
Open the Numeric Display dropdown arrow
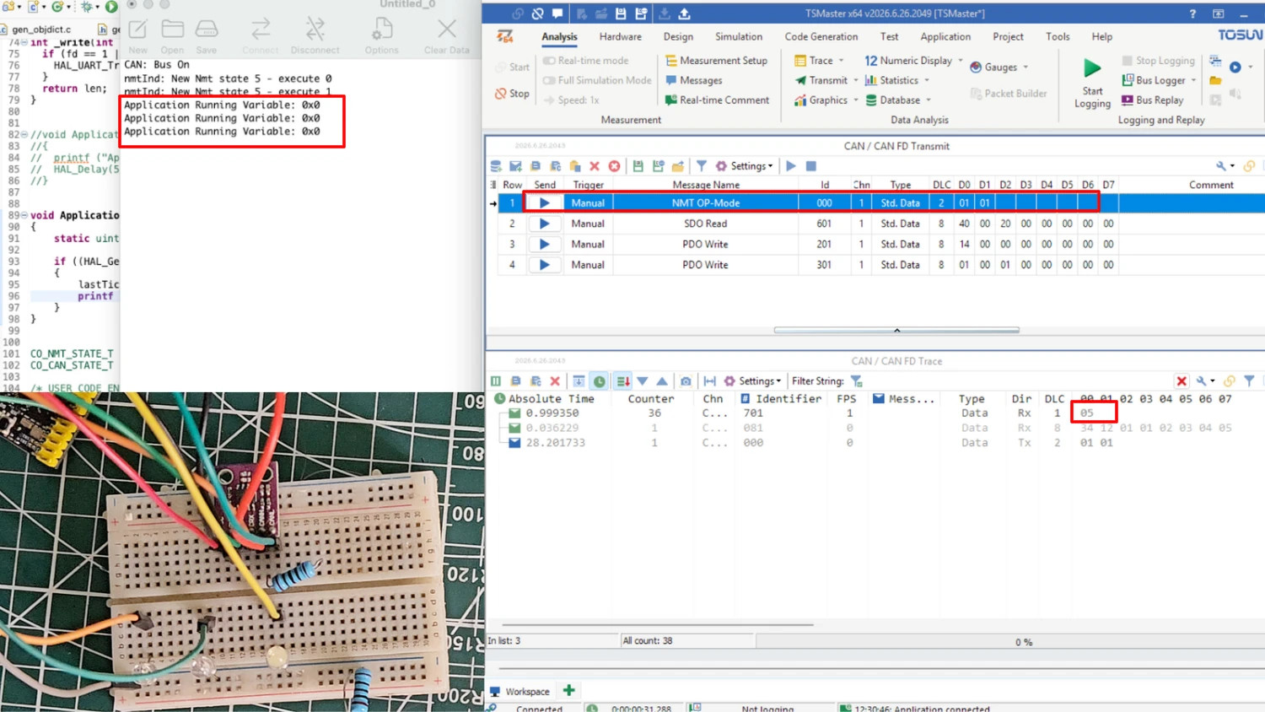coord(960,61)
